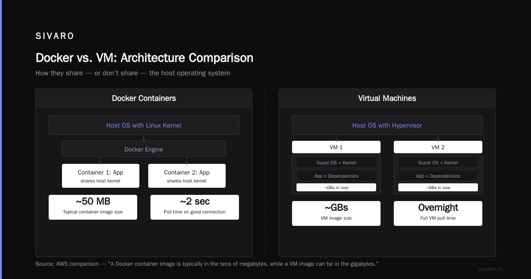Select the Virtual Machines panel header
The image size is (531, 279).
click(387, 98)
